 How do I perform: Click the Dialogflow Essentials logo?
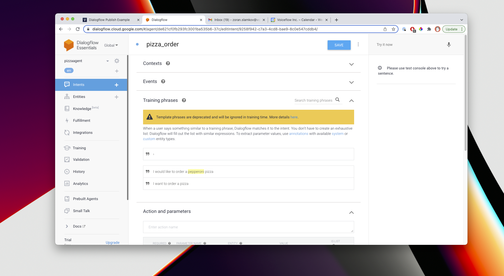(81, 45)
